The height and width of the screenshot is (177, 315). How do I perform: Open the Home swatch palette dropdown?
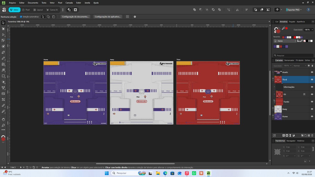[285, 41]
